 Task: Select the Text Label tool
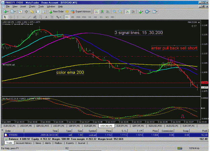click(52, 17)
